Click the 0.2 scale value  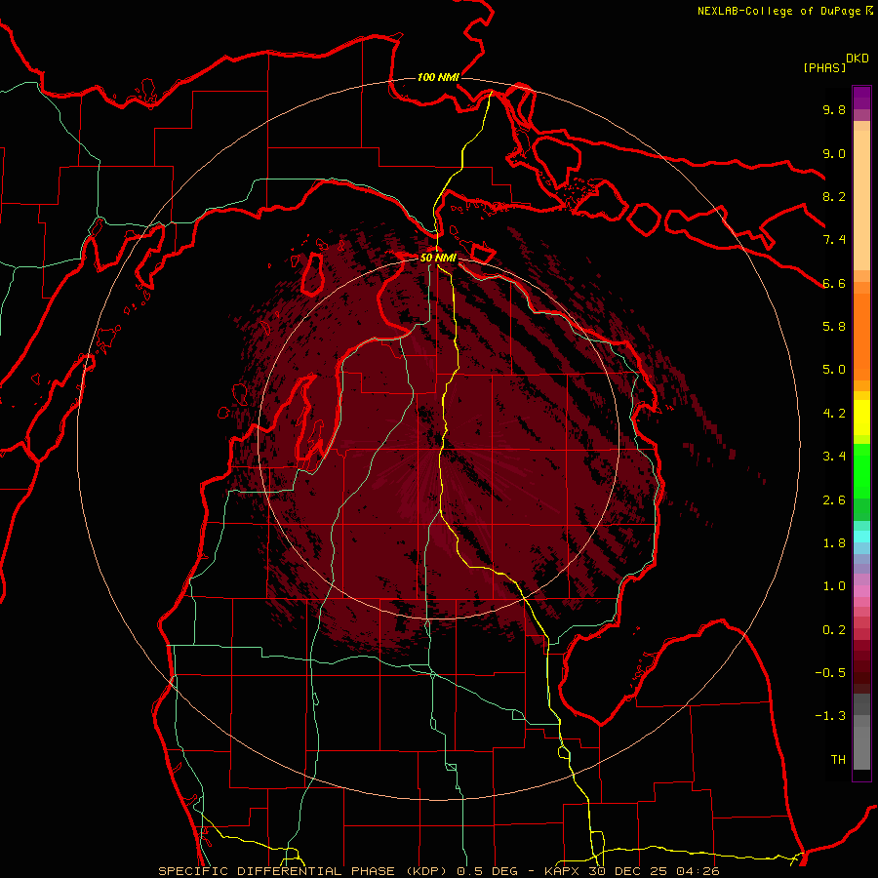tap(834, 630)
